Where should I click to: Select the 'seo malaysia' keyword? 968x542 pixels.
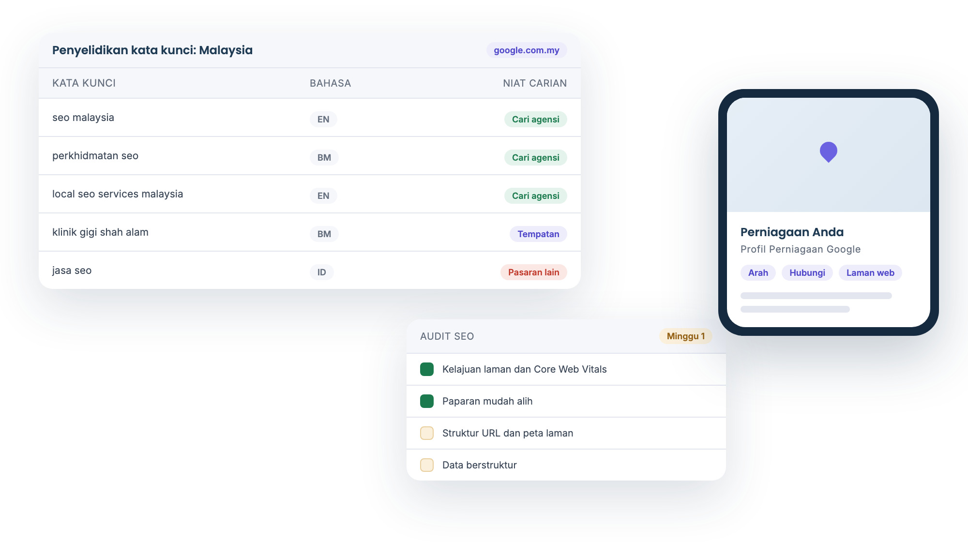83,118
